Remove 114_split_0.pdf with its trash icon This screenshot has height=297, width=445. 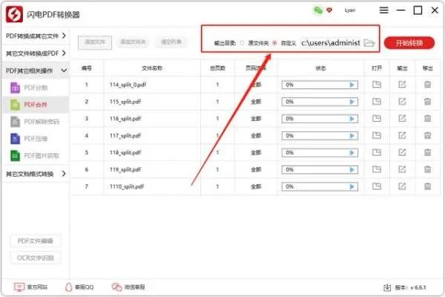point(427,85)
